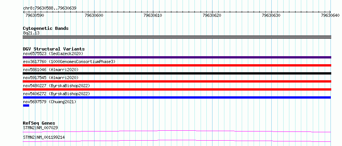Select the red nsv5917545 variant bar

(x=177, y=81)
